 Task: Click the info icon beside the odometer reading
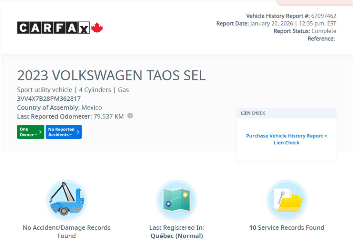click(130, 116)
